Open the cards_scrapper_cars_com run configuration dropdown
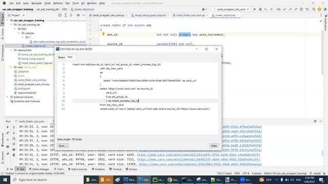Image resolution: width=328 pixels, height=184 pixels. pos(231,9)
